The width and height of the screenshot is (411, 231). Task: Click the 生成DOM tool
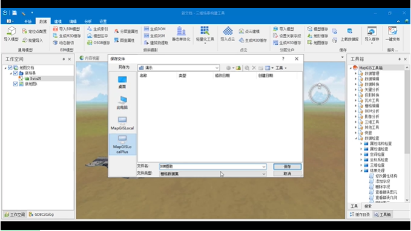point(155,29)
